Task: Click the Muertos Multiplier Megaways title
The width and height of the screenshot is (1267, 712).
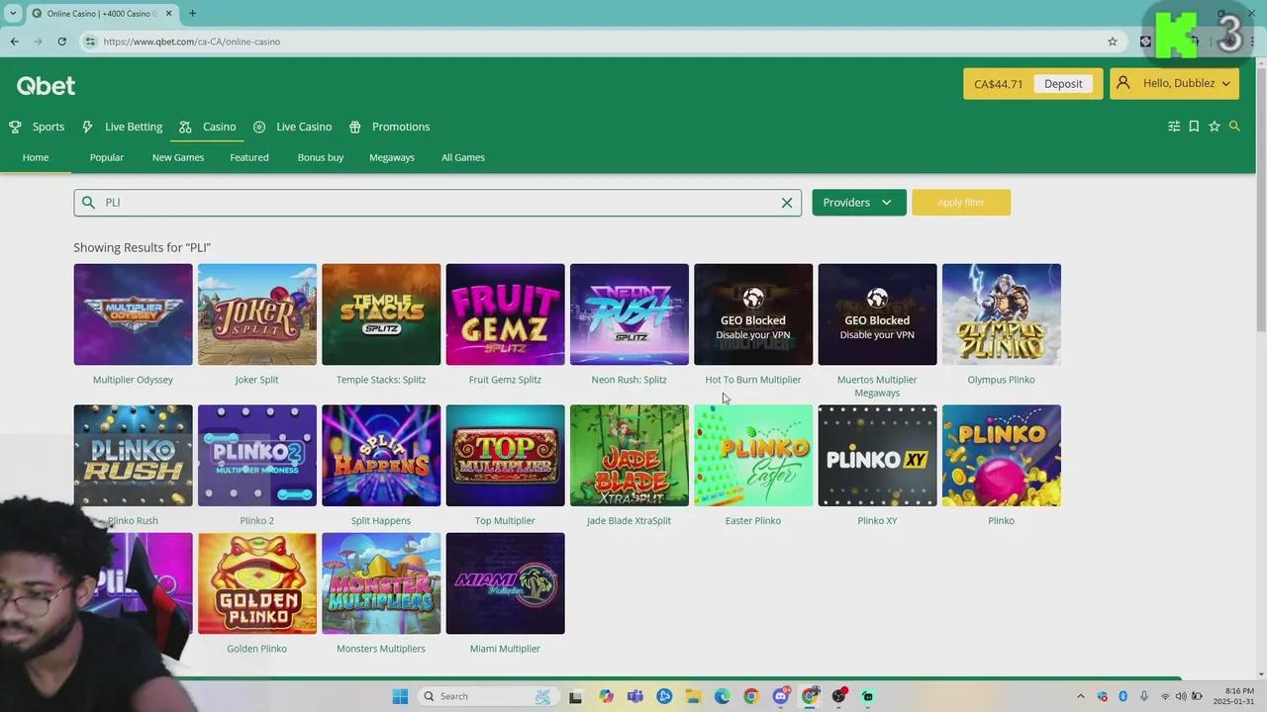Action: 877,386
